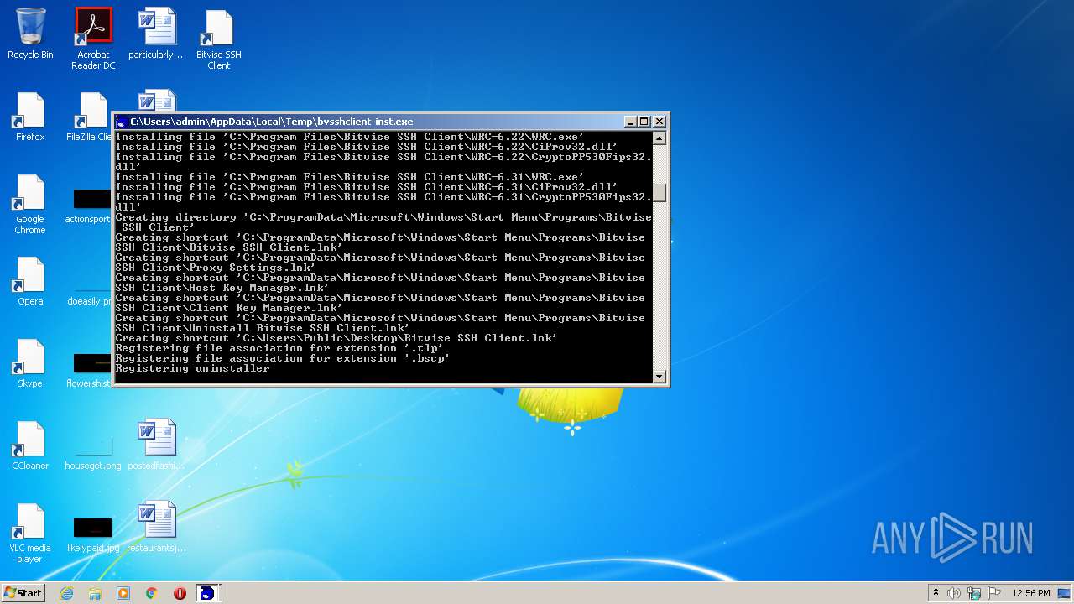Open the restaurantsj... Word document
The height and width of the screenshot is (604, 1074).
[156, 528]
